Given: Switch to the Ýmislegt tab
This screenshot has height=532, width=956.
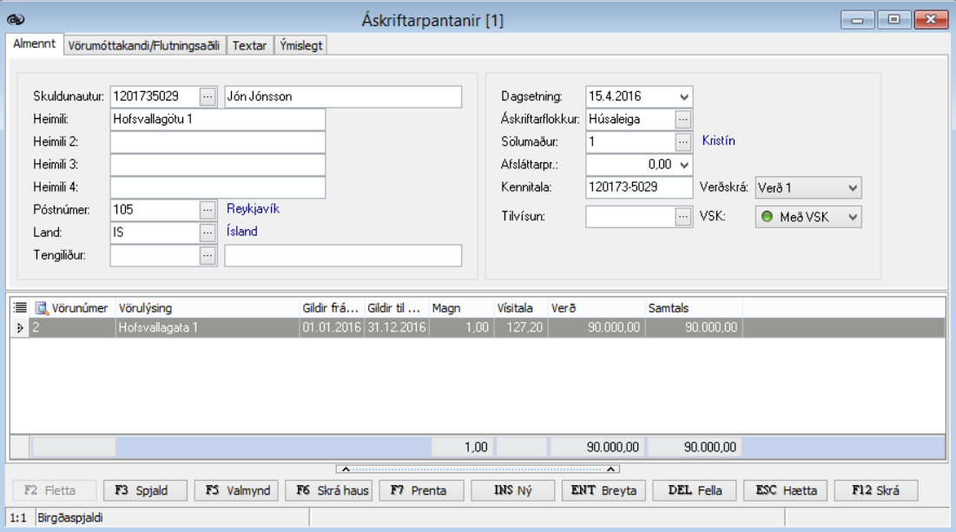Looking at the screenshot, I should [x=301, y=45].
